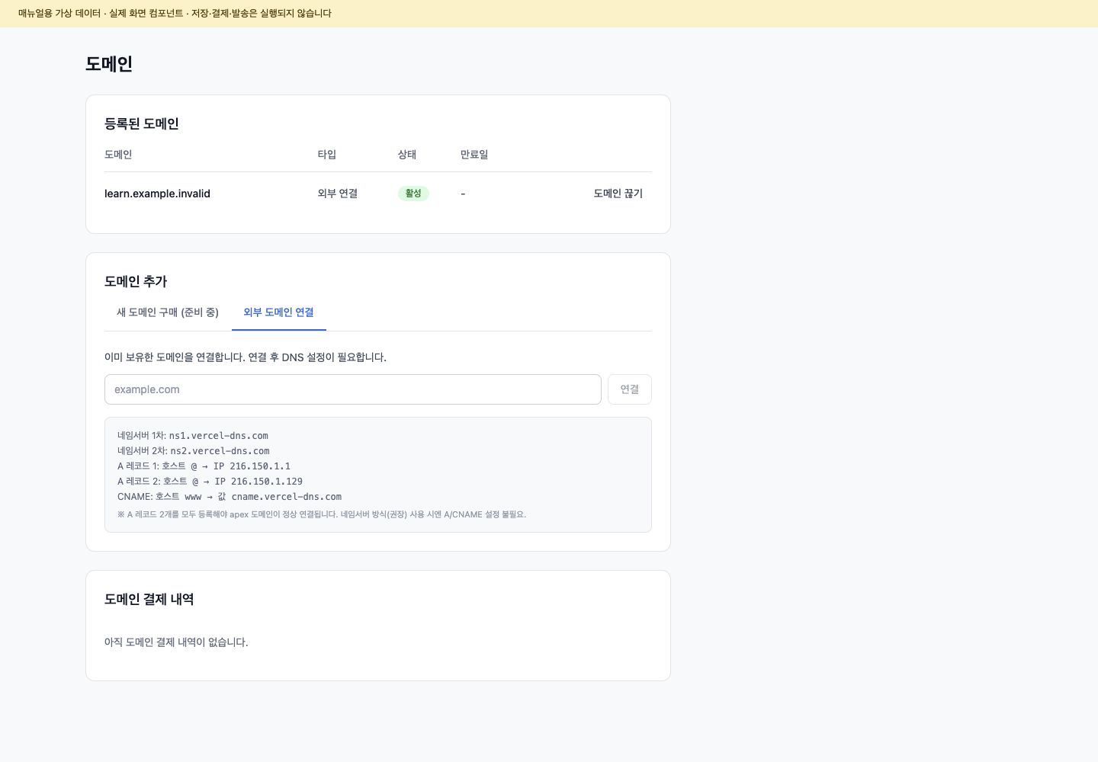1098x762 pixels.
Task: Click the 타입 column header
Action: (x=327, y=155)
